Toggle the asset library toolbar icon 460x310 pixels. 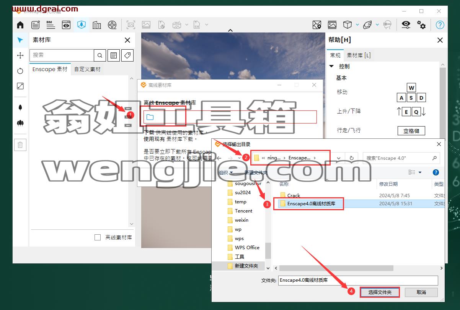coord(82,25)
